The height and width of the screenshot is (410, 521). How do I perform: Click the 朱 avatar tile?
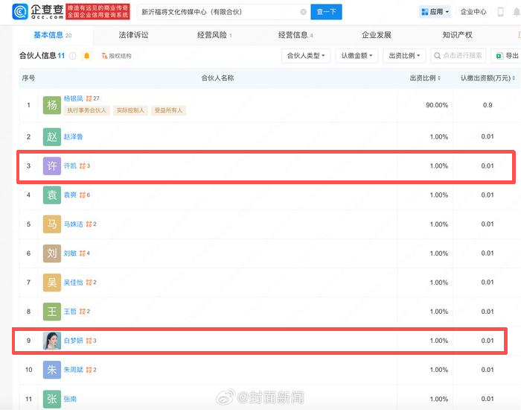click(x=52, y=370)
